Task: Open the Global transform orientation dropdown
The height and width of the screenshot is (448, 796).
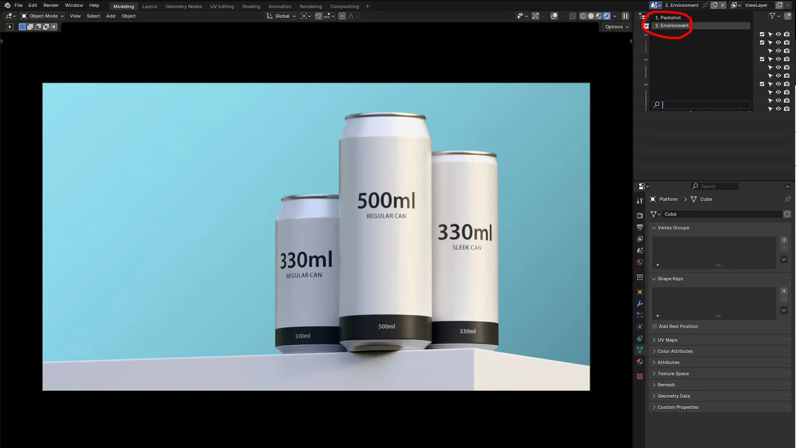Action: click(281, 16)
